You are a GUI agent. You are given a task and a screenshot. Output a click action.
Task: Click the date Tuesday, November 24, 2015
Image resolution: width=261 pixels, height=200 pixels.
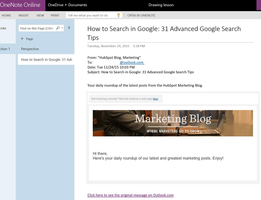point(108,46)
